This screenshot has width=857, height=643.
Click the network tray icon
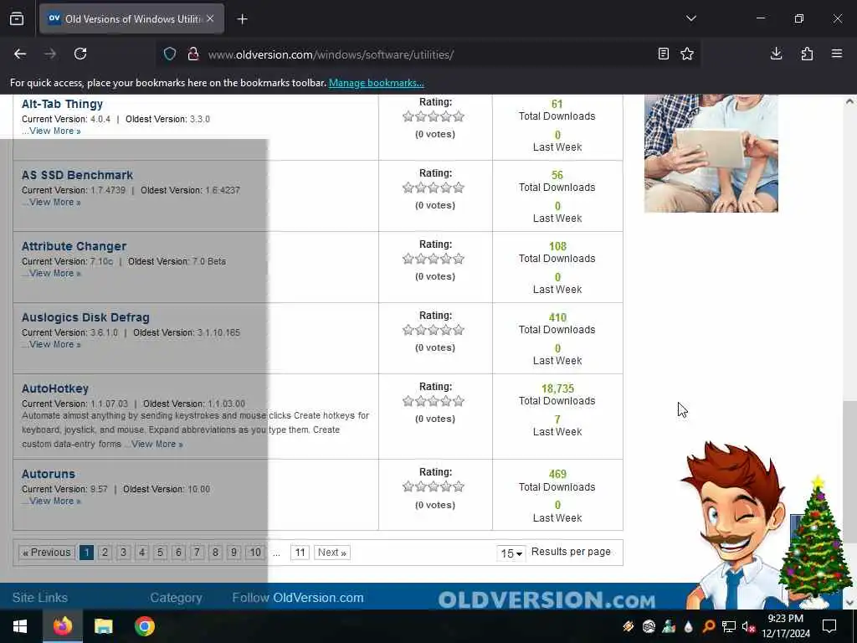click(x=729, y=626)
